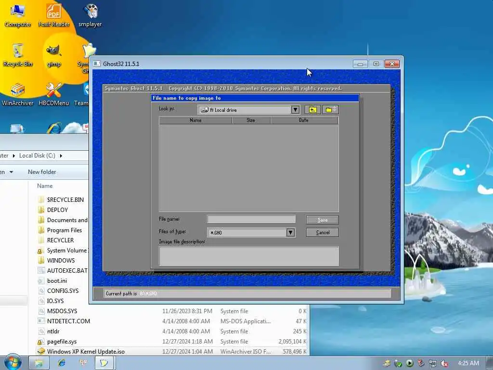The width and height of the screenshot is (493, 370).
Task: Open the Recycle Bin desktop icon
Action: [x=18, y=55]
